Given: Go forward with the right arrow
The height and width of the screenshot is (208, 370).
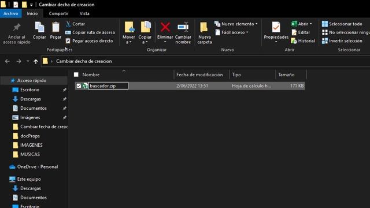Looking at the screenshot, I should pyautogui.click(x=18, y=61).
